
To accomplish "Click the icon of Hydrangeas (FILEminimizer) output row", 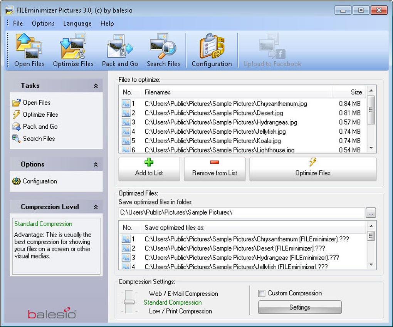I will coord(126,257).
